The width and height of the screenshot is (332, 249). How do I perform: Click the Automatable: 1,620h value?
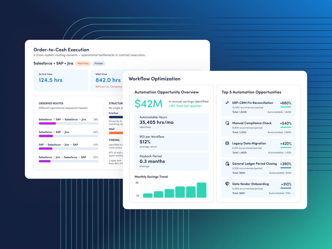click(x=279, y=112)
